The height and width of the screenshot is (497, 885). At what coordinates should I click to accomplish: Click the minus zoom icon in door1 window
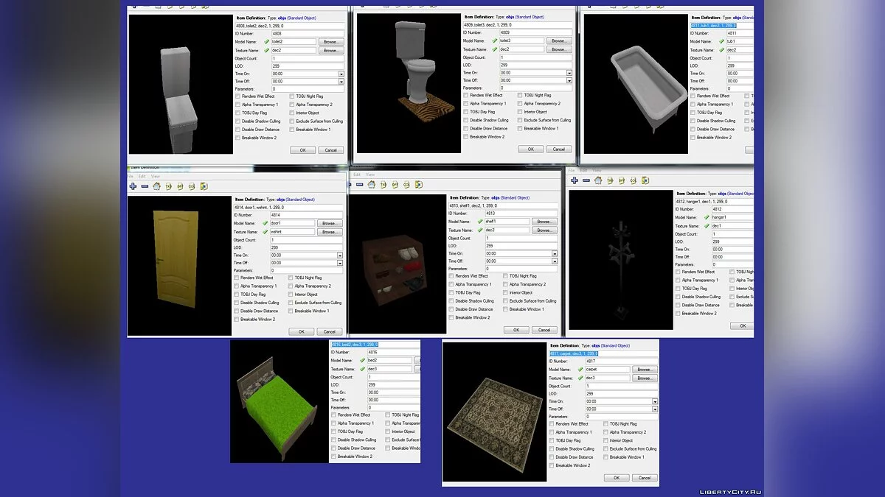(x=145, y=186)
